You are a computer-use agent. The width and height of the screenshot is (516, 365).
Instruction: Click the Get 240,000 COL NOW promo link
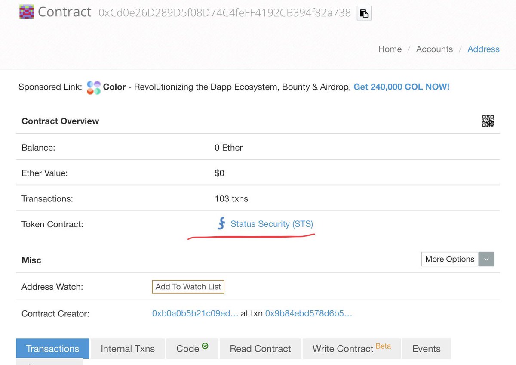[x=401, y=87]
